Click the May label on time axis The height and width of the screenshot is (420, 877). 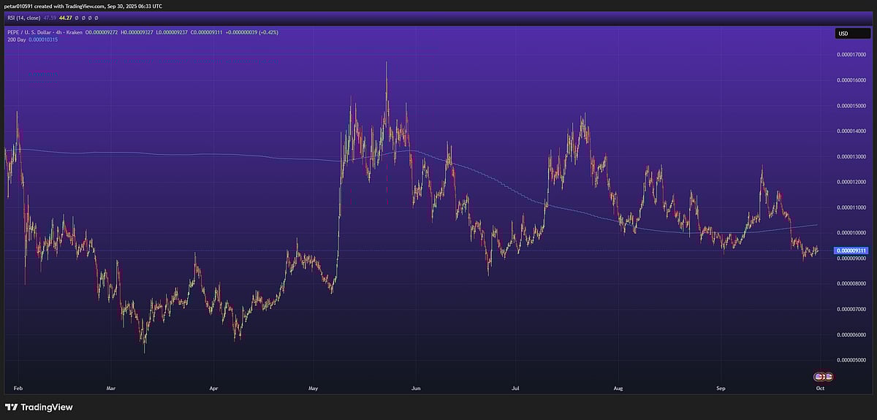313,389
